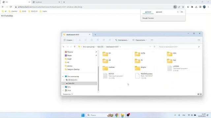Select the NOTICE text file
The height and width of the screenshot is (118, 211).
(113, 76)
